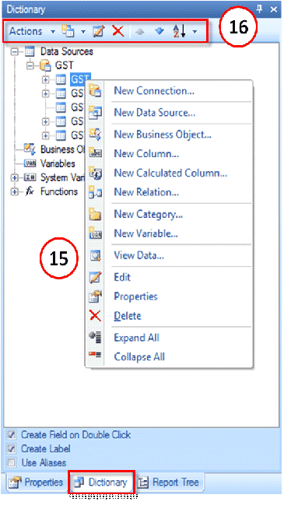Click the Move Down arrow icon
The height and width of the screenshot is (505, 284).
click(x=159, y=32)
